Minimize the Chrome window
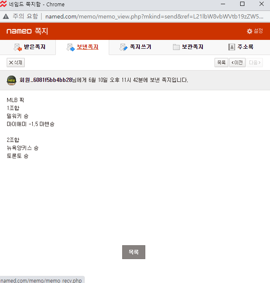The height and width of the screenshot is (283, 270). pos(223,4)
